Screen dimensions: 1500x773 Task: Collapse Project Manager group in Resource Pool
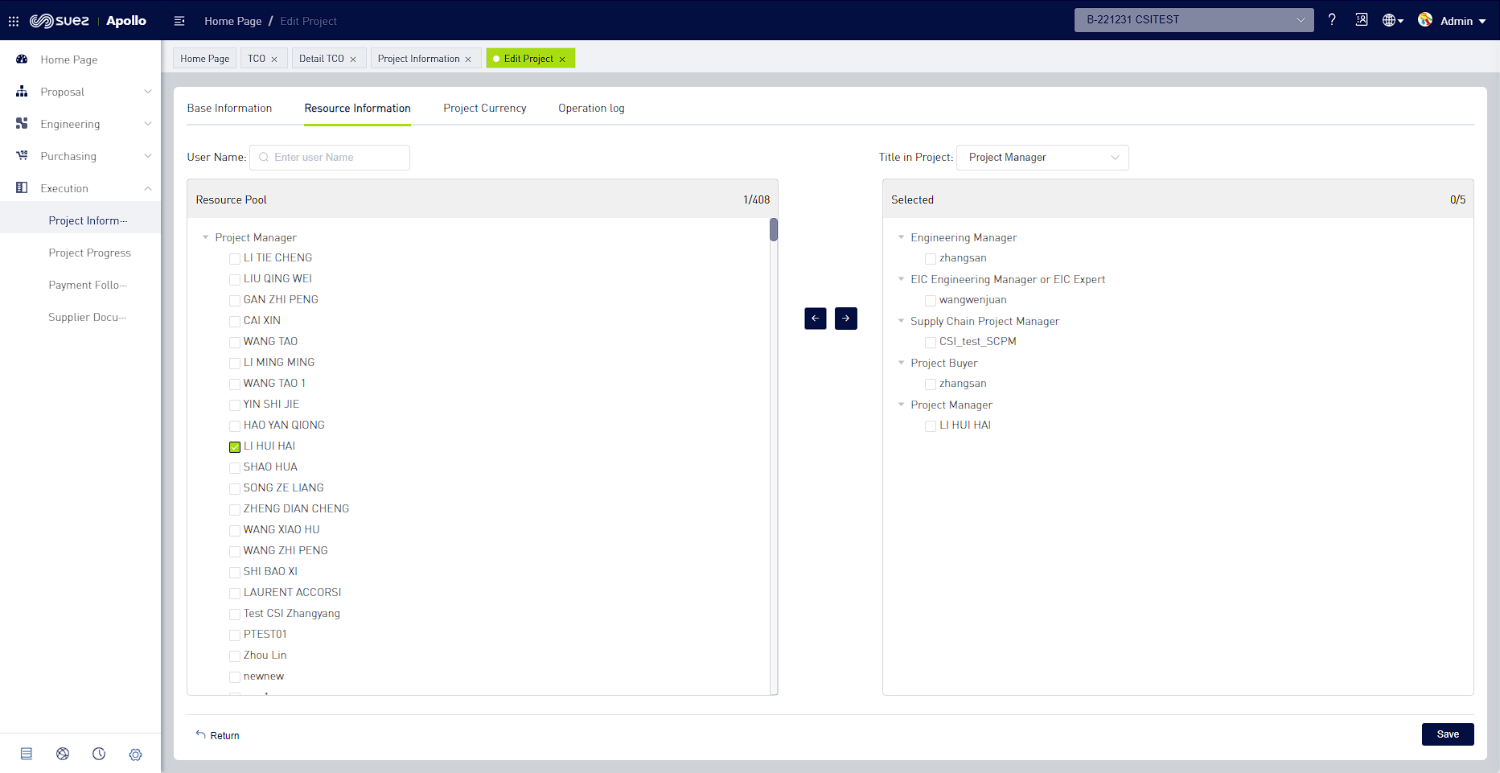click(x=206, y=237)
